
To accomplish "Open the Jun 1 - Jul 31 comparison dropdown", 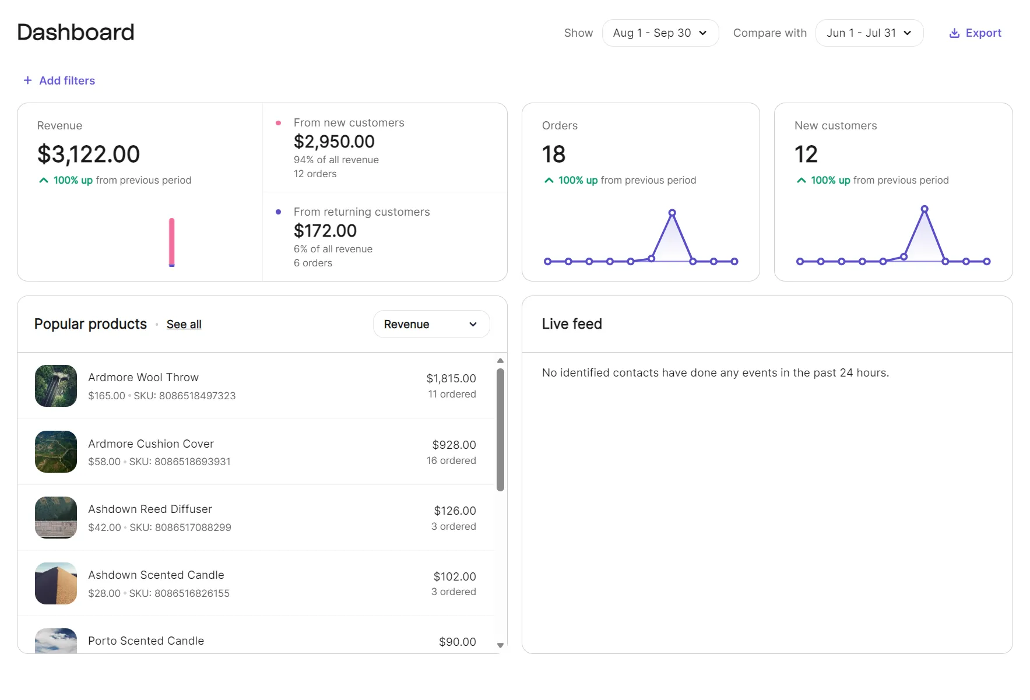I will (869, 33).
